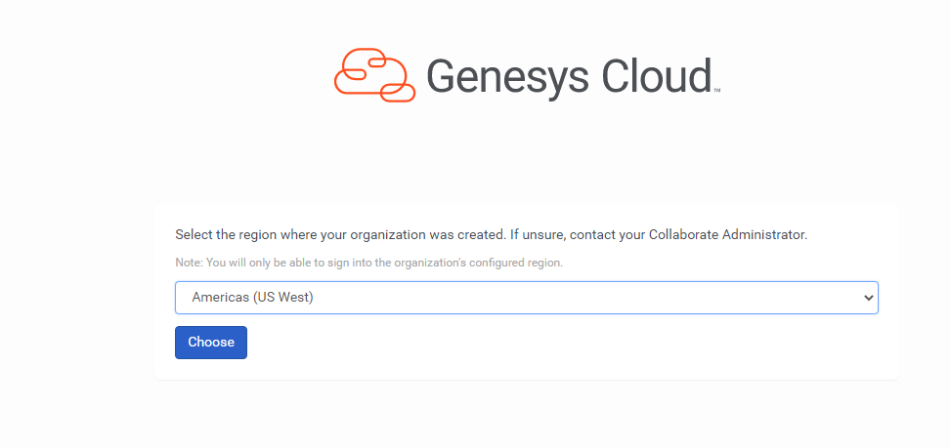Click blank area left of Genesys logo
Image resolution: width=950 pixels, height=448 pixels.
pyautogui.click(x=166, y=75)
